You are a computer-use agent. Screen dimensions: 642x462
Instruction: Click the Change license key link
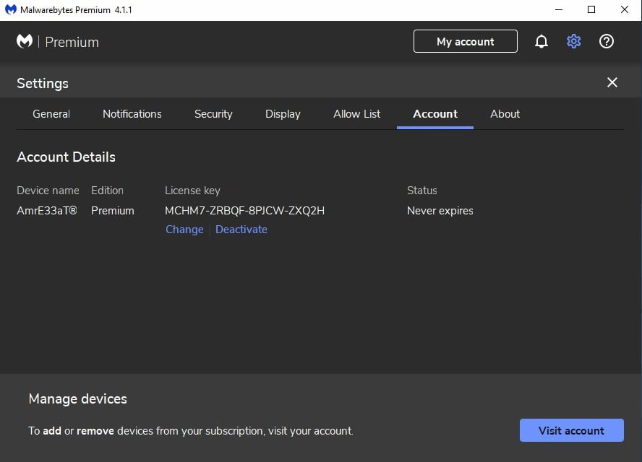pyautogui.click(x=184, y=230)
